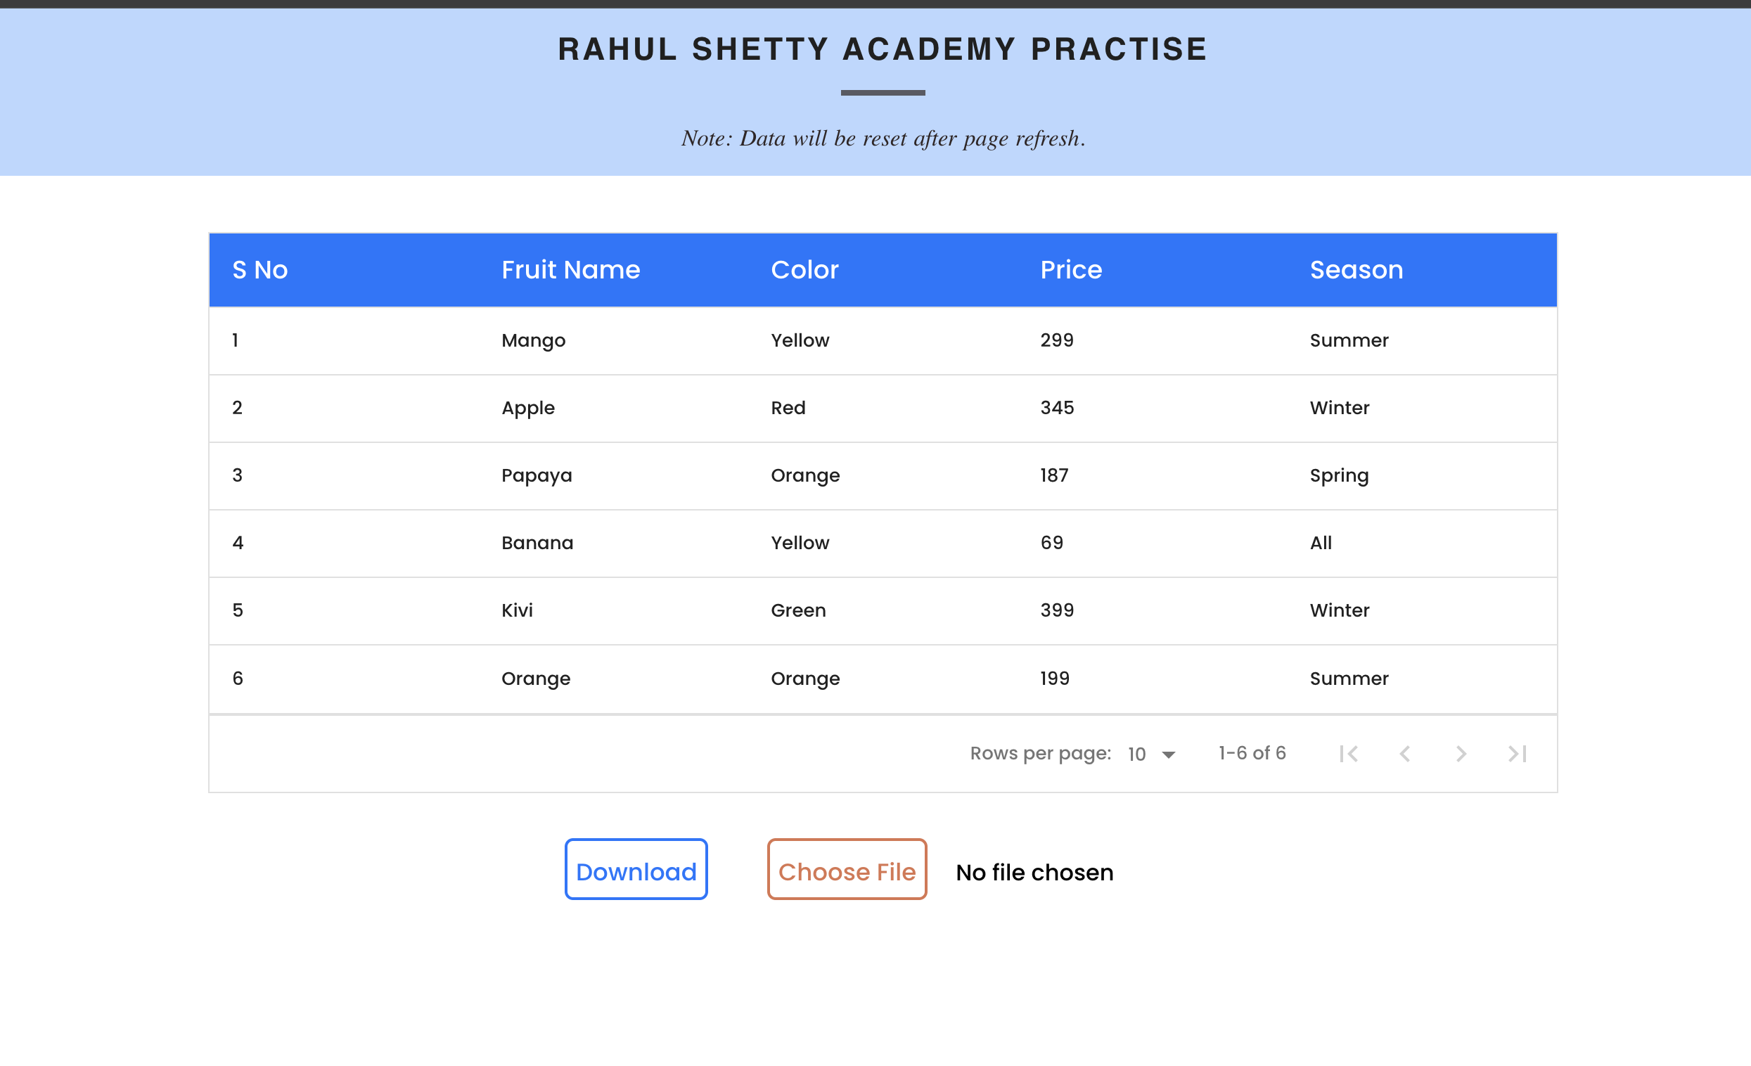Click the Banana price 69
The image size is (1751, 1066).
coord(1052,543)
